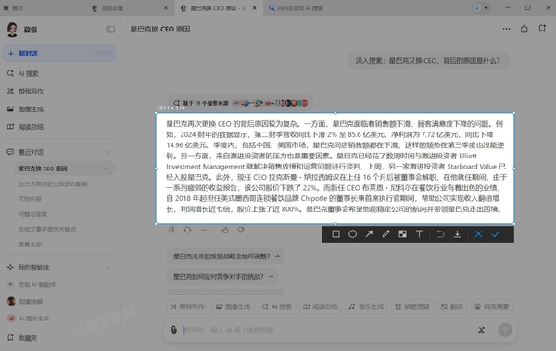Pick the pencil drawing tool
556x351 pixels.
click(385, 234)
